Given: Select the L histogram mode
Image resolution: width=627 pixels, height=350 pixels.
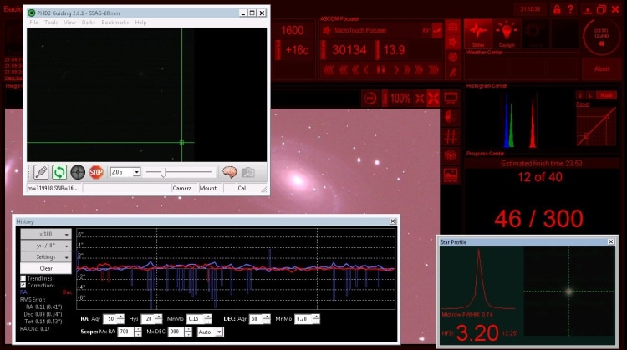Looking at the screenshot, I should (590, 95).
